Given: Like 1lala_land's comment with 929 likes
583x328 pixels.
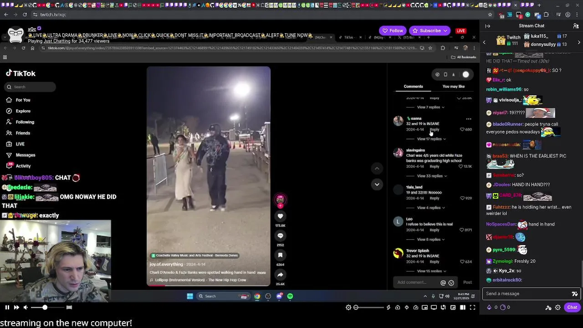Looking at the screenshot, I should 462,199.
